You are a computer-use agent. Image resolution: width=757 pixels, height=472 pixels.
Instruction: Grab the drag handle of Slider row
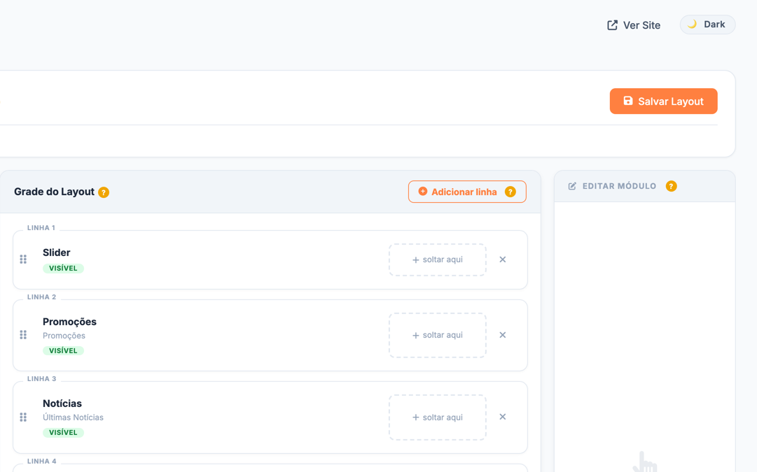[x=23, y=259]
